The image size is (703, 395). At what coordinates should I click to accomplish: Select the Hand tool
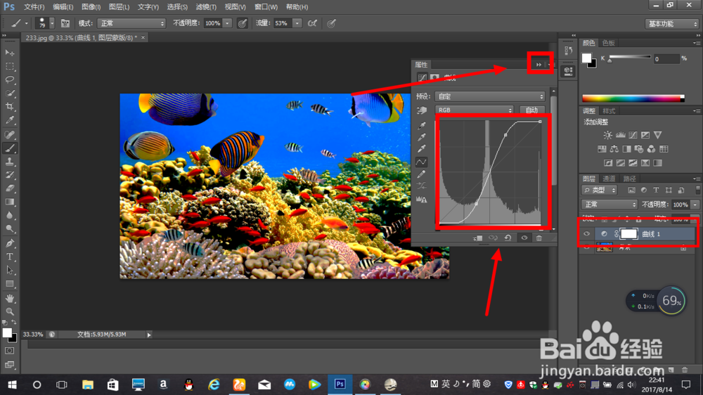(x=9, y=298)
